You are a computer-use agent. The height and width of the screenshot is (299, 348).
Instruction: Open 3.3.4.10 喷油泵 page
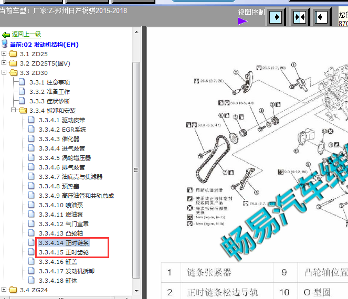61,205
